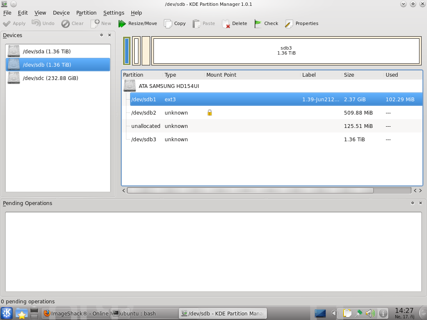Open the Partition menu
Screen dimensions: 427x320
(x=86, y=13)
